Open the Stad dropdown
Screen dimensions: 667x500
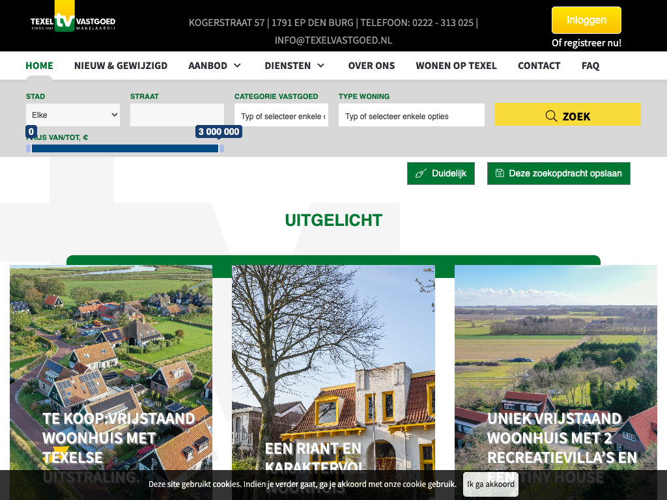tap(73, 115)
